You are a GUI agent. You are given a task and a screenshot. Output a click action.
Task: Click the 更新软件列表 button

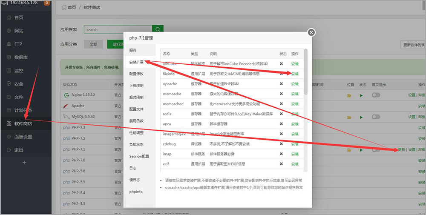click(414, 45)
